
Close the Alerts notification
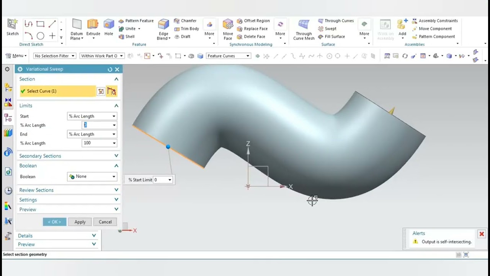pos(482,234)
